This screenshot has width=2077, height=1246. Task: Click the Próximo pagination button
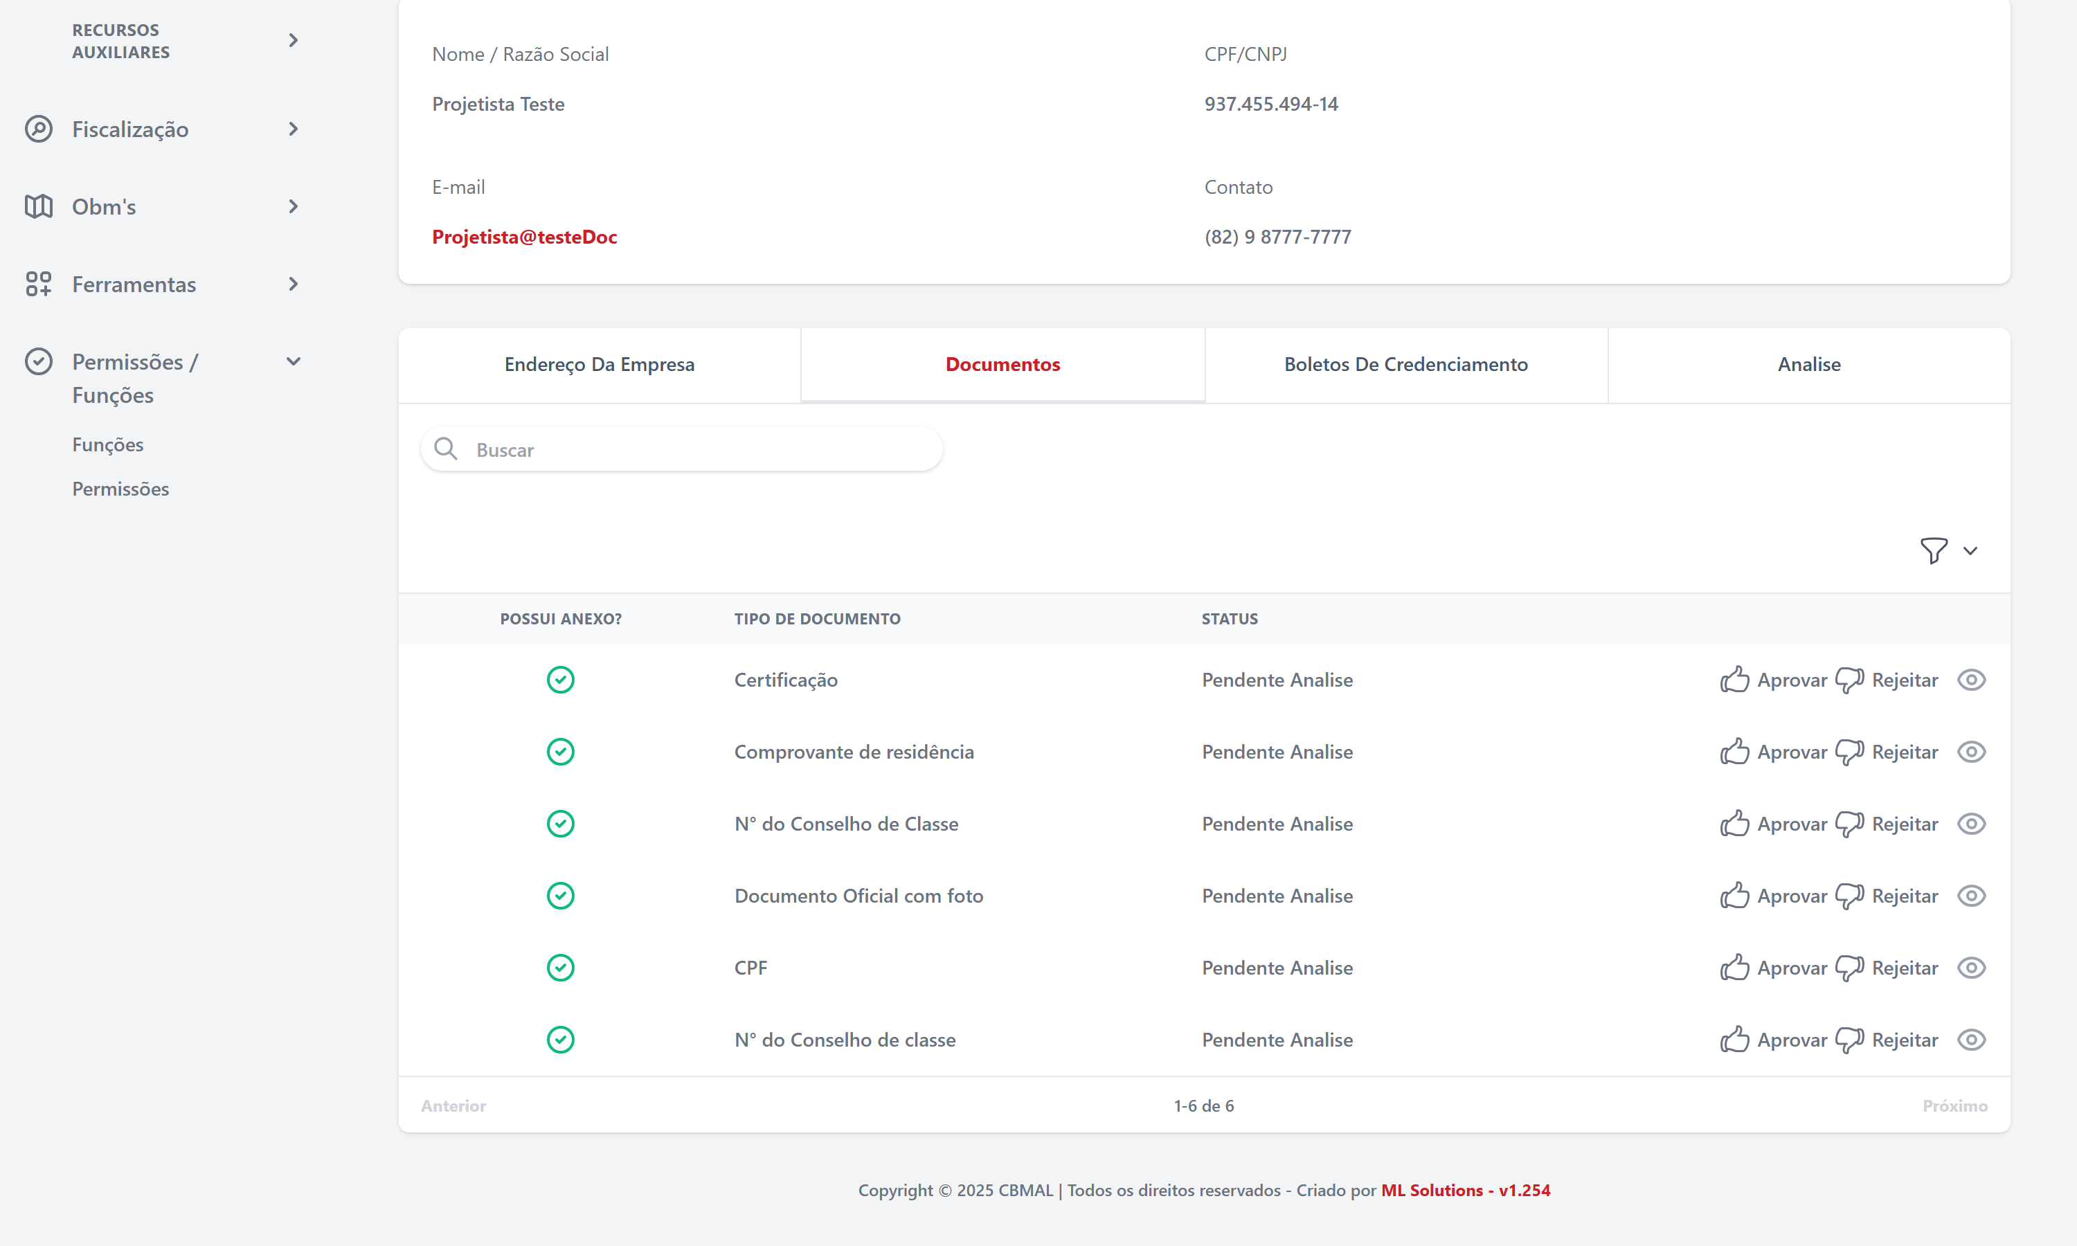(1954, 1105)
